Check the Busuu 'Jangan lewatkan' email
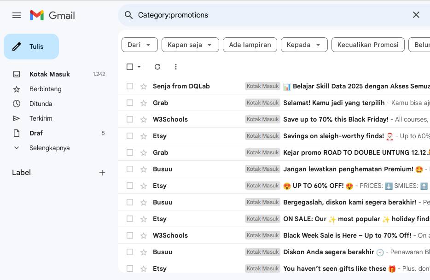The height and width of the screenshot is (280, 430). [130, 169]
